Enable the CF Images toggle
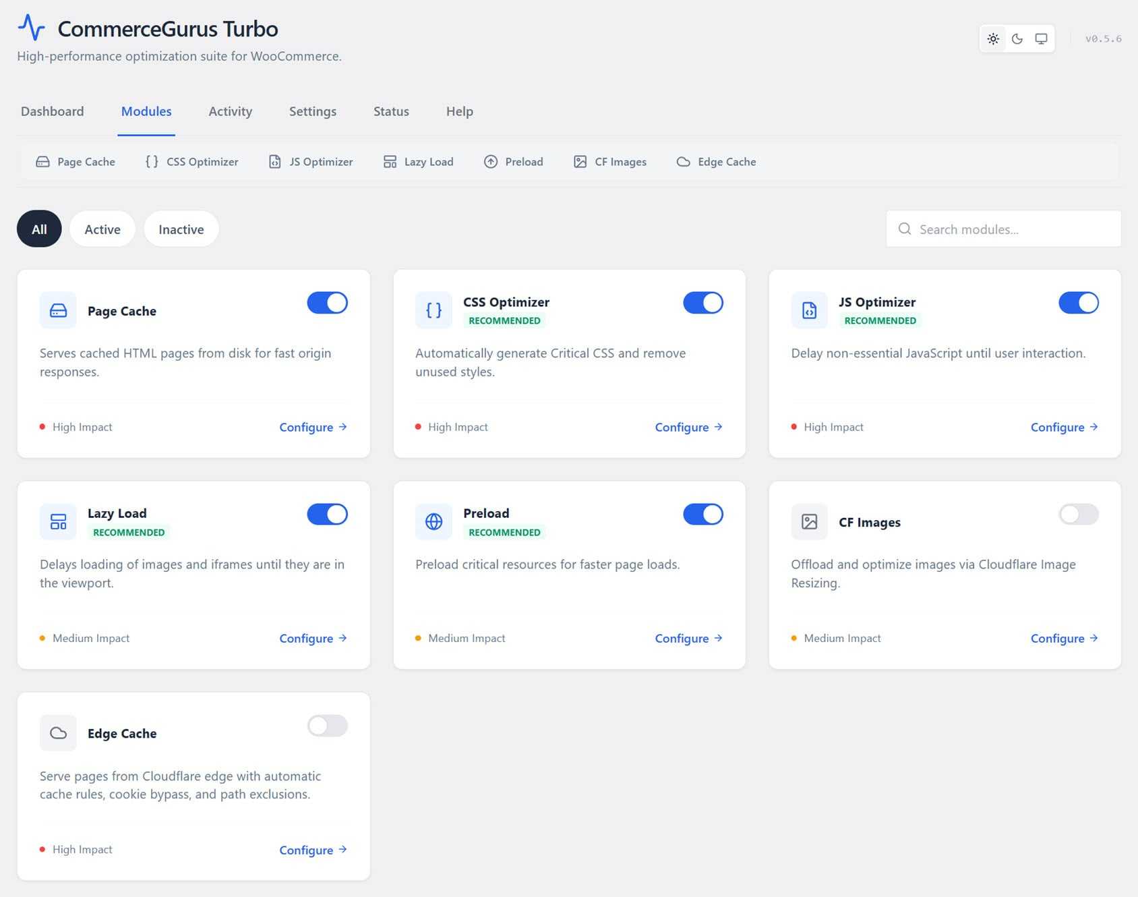 pyautogui.click(x=1079, y=514)
